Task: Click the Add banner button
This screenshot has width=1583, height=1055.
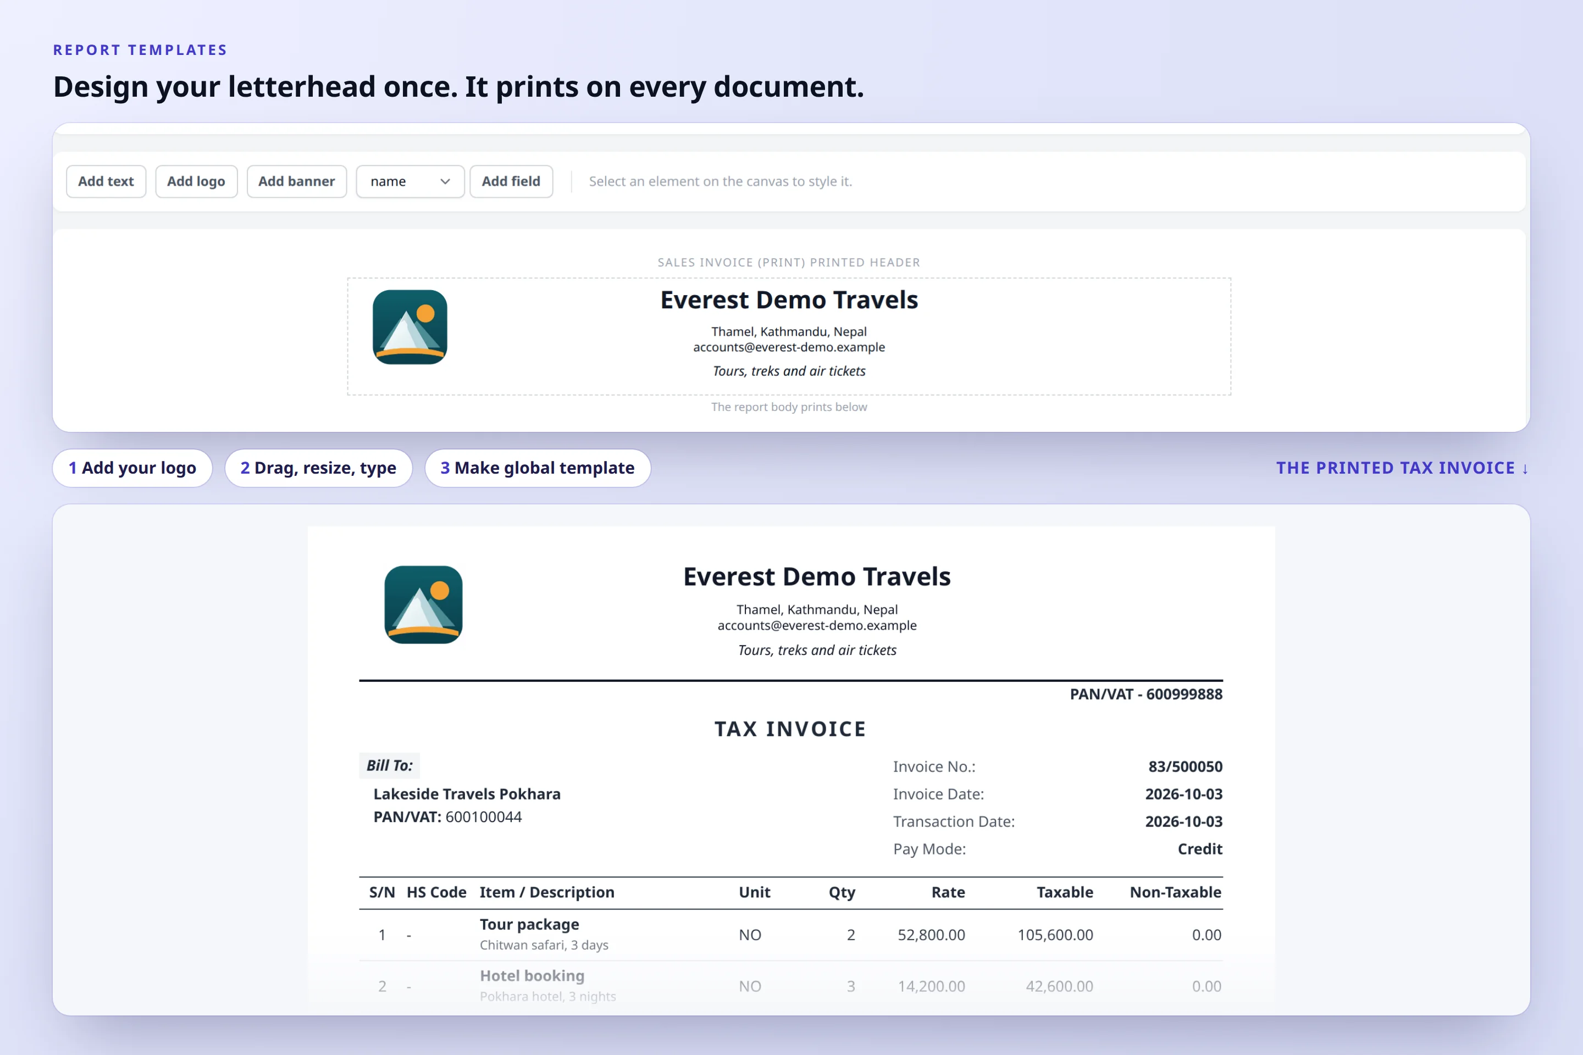Action: click(x=296, y=181)
